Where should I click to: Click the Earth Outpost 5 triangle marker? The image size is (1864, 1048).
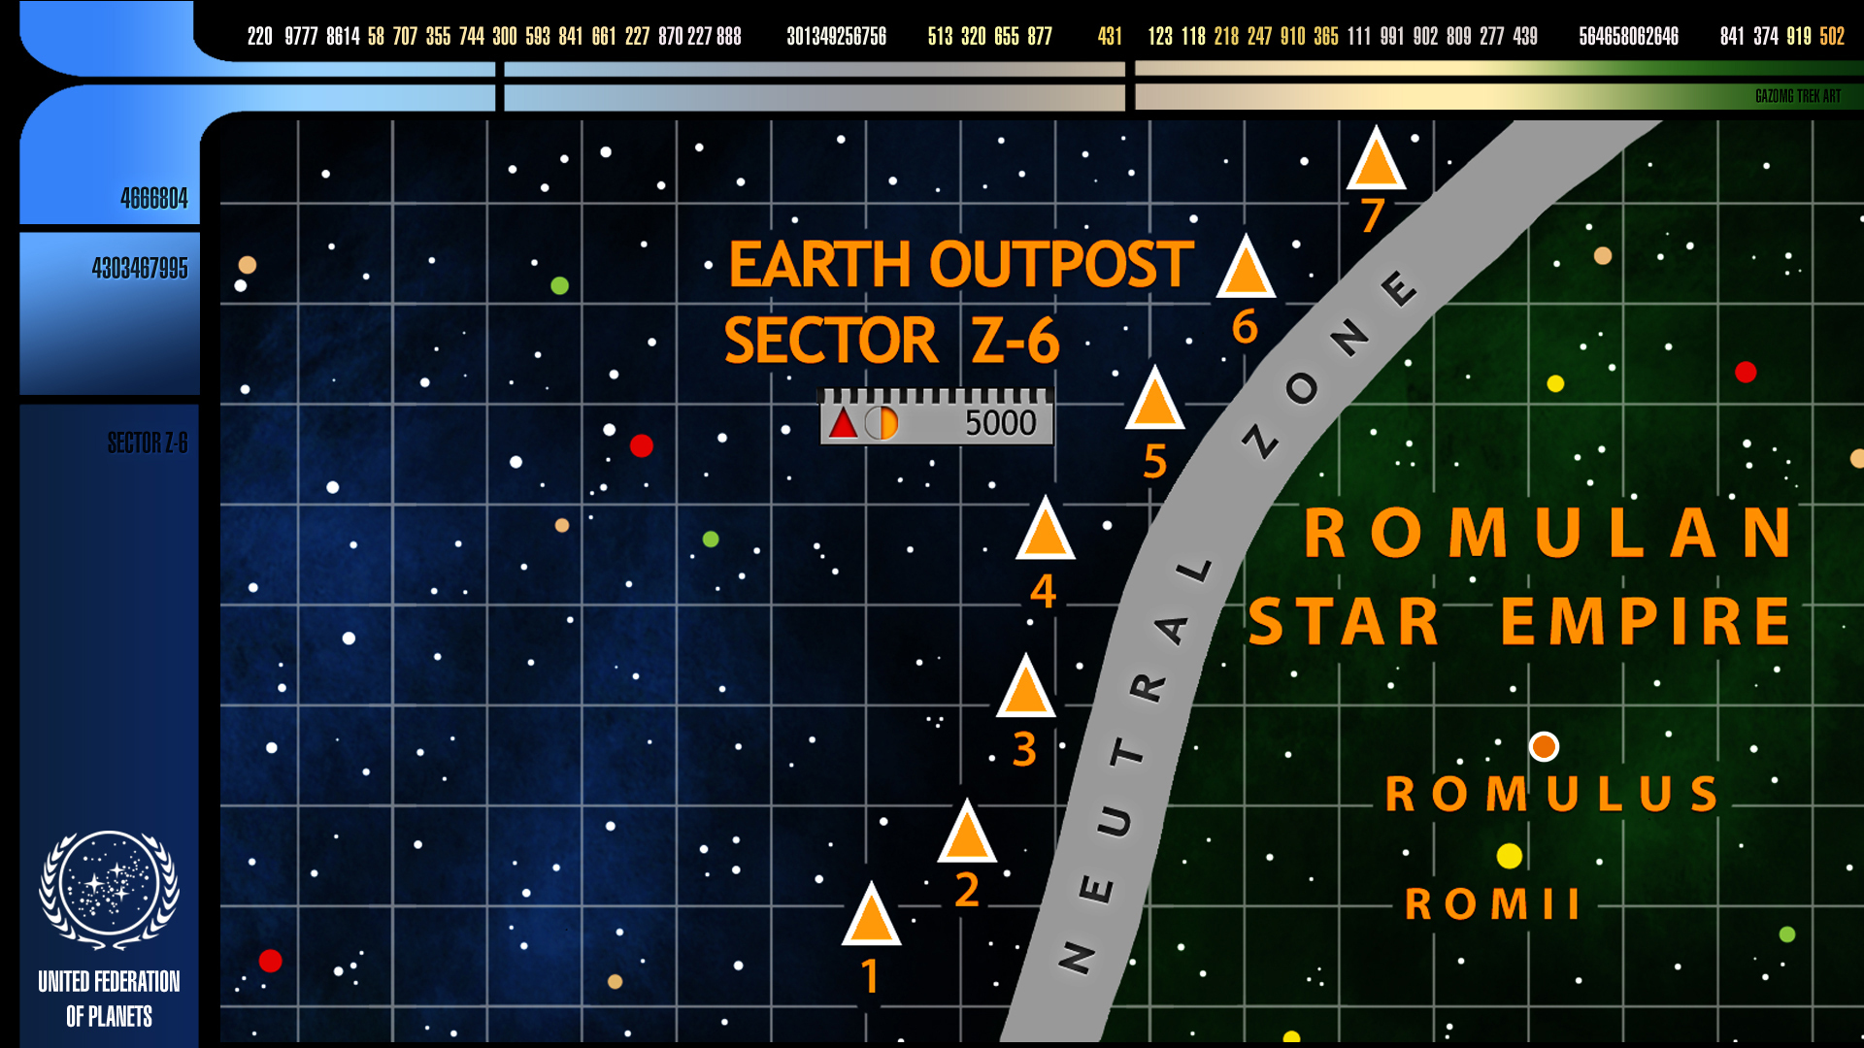coord(1154,399)
